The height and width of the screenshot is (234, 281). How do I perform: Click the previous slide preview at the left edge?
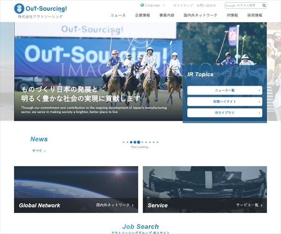(7, 72)
